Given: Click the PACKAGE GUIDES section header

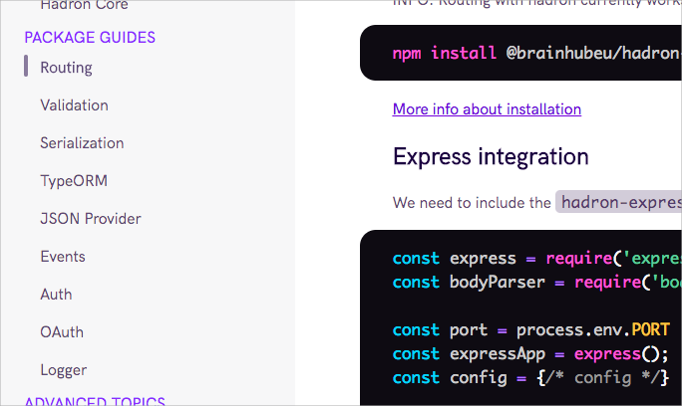Looking at the screenshot, I should (90, 38).
